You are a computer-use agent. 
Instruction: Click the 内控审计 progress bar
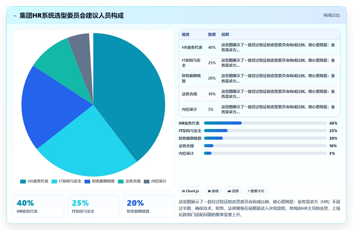pyautogui.click(x=265, y=153)
